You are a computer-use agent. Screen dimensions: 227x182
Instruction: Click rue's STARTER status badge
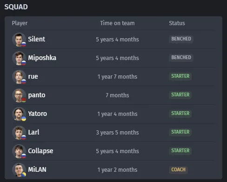[x=180, y=76]
